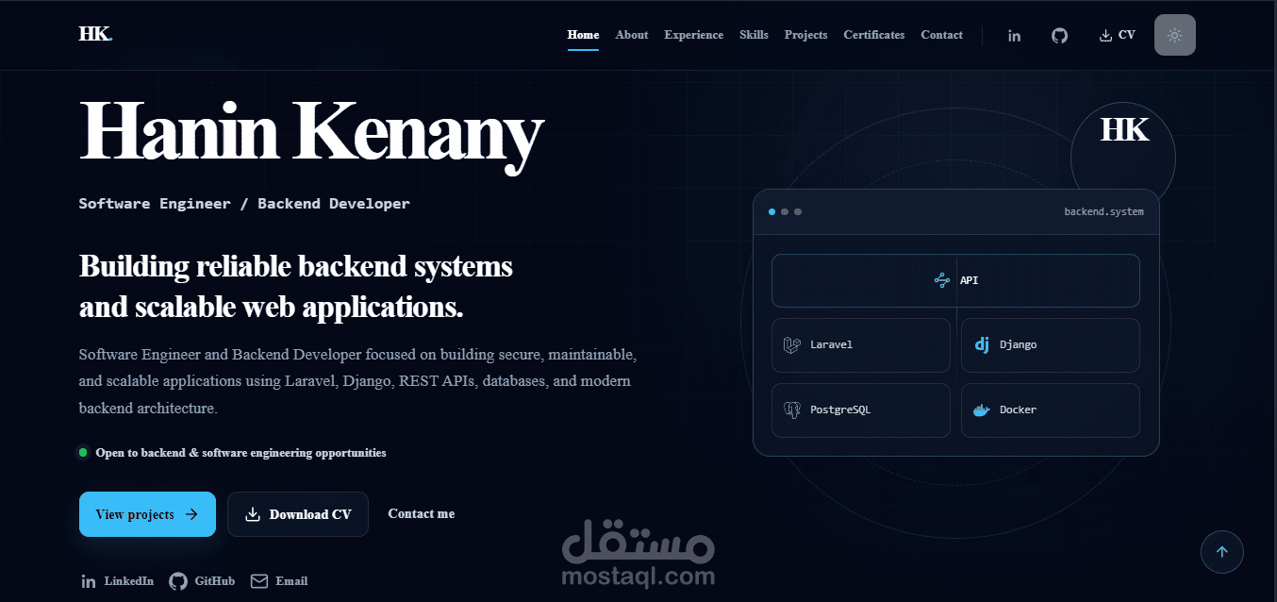
Task: Download the CV from the navbar
Action: click(1118, 35)
